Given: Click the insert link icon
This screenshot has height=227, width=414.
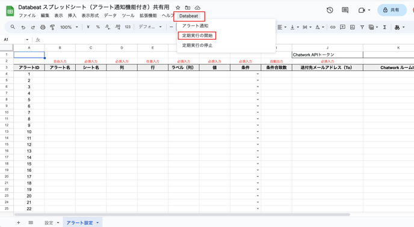Looking at the screenshot, I should [x=333, y=27].
